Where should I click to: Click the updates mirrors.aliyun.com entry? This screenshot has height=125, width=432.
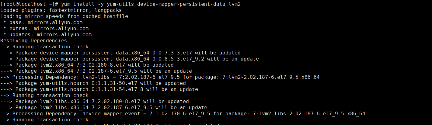click(x=47, y=35)
